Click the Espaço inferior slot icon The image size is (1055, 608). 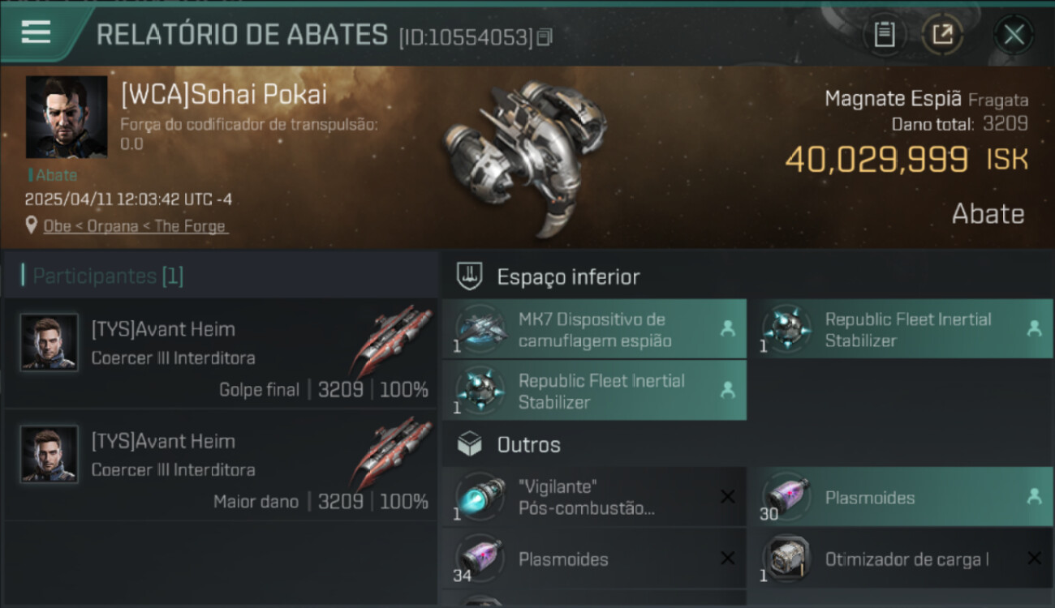[x=471, y=276]
